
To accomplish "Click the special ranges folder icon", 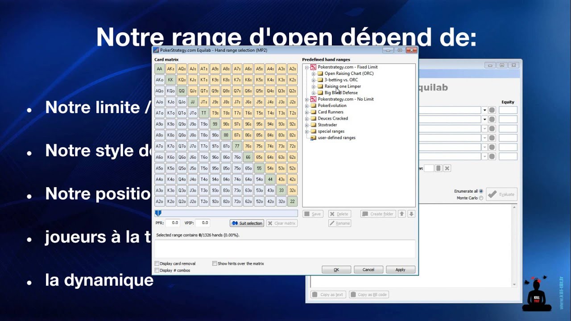I will coord(313,132).
